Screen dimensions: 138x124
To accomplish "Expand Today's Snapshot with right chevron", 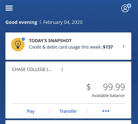I will point(123,46).
